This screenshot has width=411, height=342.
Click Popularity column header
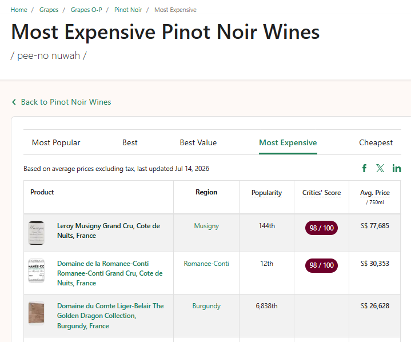click(x=266, y=193)
